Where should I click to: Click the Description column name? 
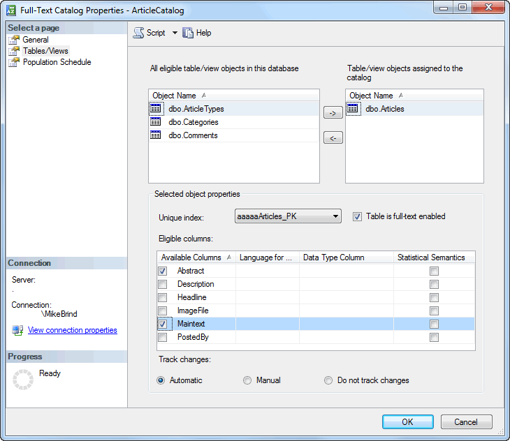tap(196, 284)
